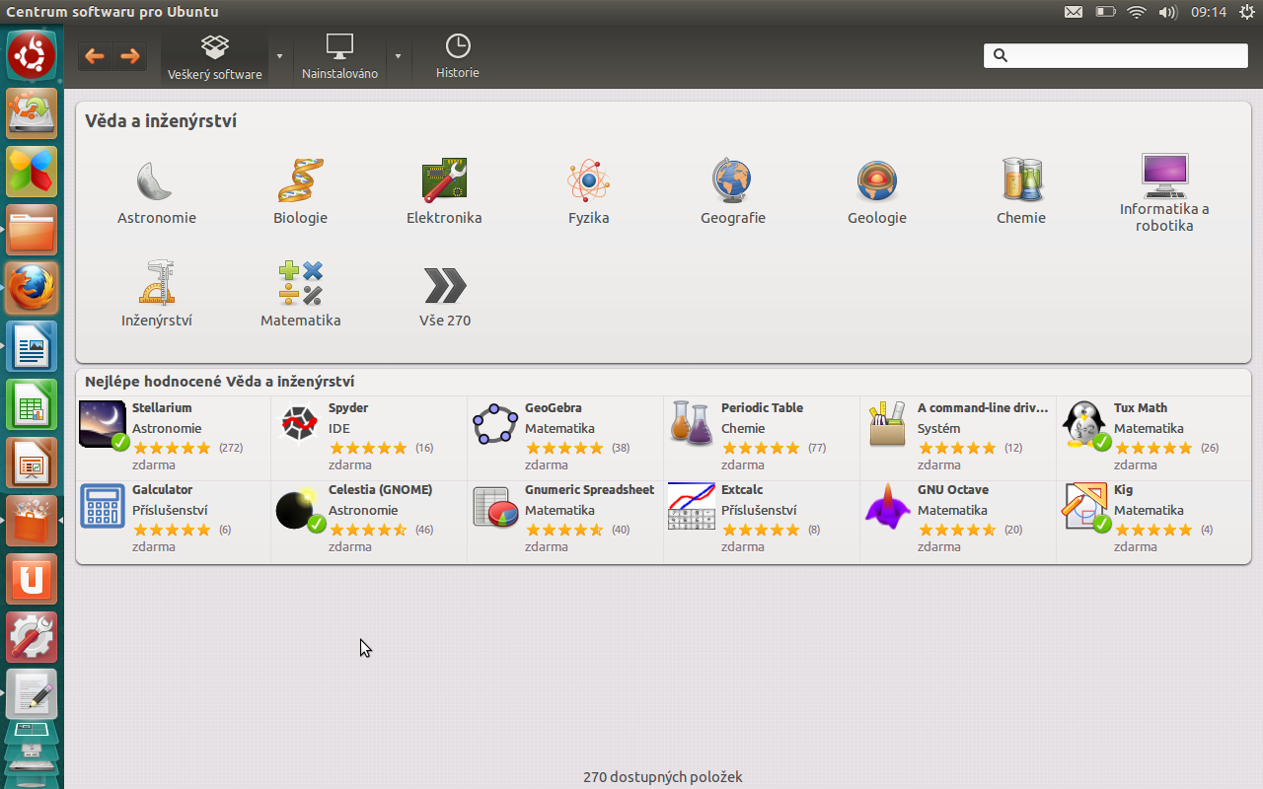1263x789 pixels.
Task: Click the GeoGebra title text
Action: [554, 407]
